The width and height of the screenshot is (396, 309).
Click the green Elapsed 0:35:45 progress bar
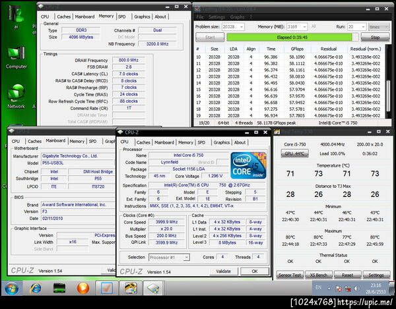[292, 38]
